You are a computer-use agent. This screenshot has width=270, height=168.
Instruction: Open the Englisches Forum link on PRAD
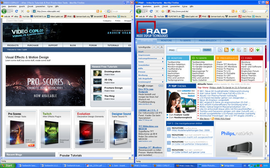tap(250, 71)
